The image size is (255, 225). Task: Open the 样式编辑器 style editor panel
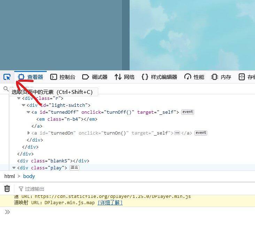click(x=160, y=77)
